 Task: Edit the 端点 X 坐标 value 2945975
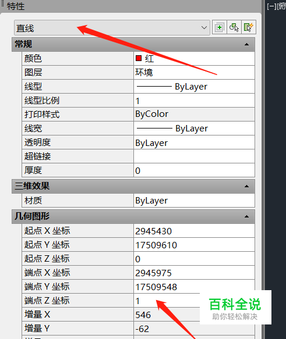(194, 273)
